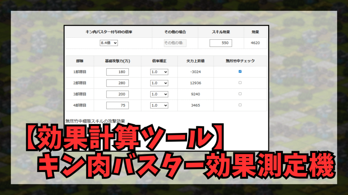Click the 部隊 column header
Image resolution: width=348 pixels, height=195 pixels.
pos(80,61)
